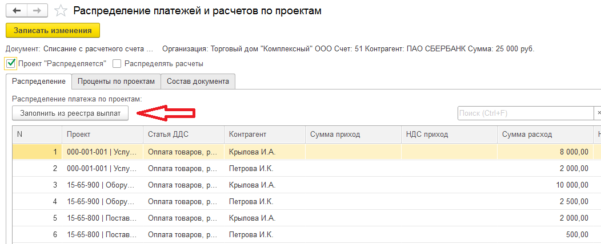Click the Сумма расход column header
The width and height of the screenshot is (601, 244).
[546, 135]
